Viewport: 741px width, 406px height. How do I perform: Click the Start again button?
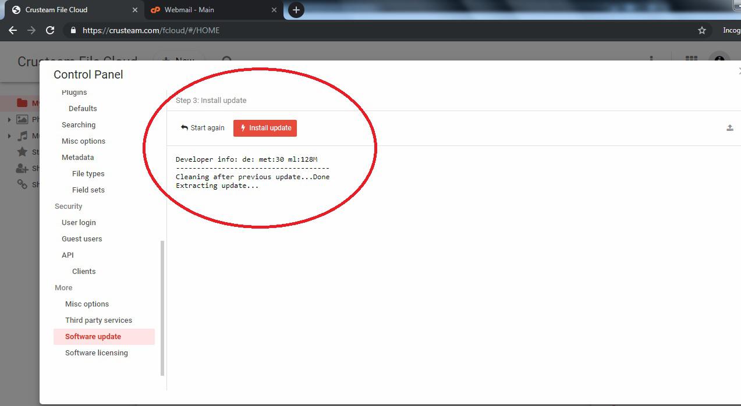(x=203, y=128)
